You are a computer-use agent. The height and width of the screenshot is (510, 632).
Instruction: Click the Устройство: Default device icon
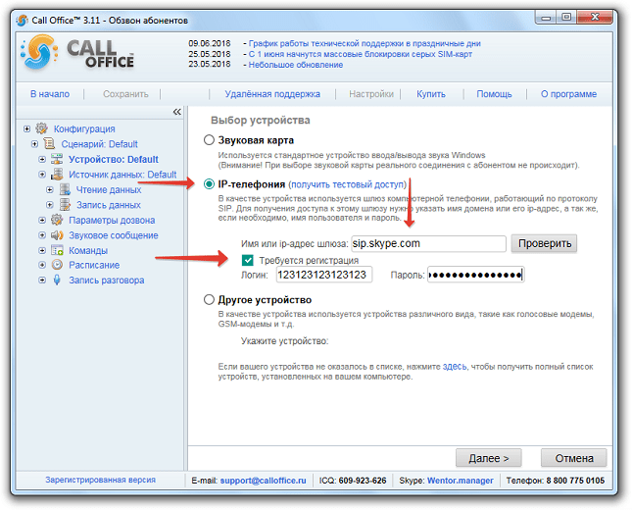pyautogui.click(x=57, y=159)
